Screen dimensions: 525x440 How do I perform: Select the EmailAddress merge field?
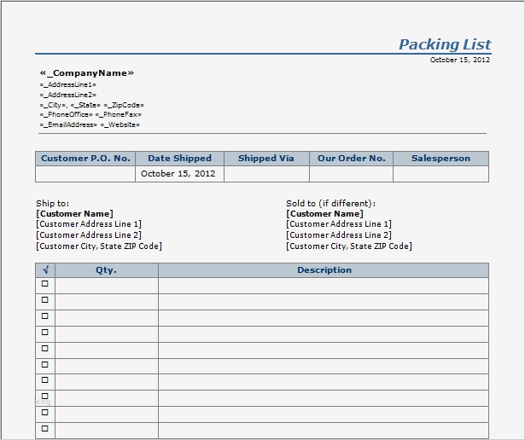pos(68,124)
